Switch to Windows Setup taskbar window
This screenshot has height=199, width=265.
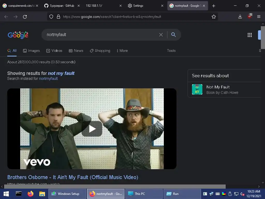coord(67,194)
